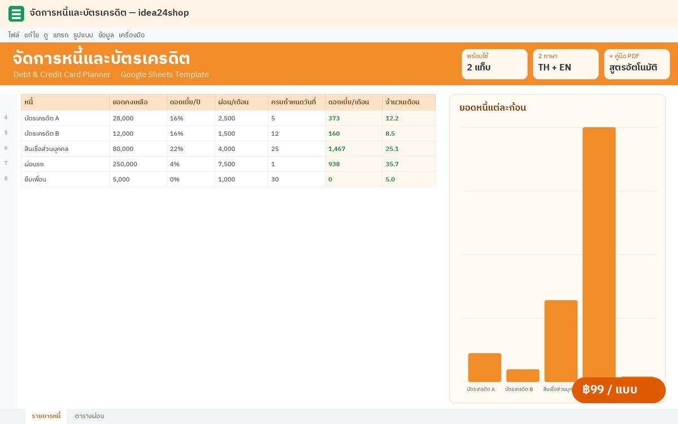Open the เครื่องมือ menu
The width and height of the screenshot is (678, 424).
pyautogui.click(x=132, y=35)
